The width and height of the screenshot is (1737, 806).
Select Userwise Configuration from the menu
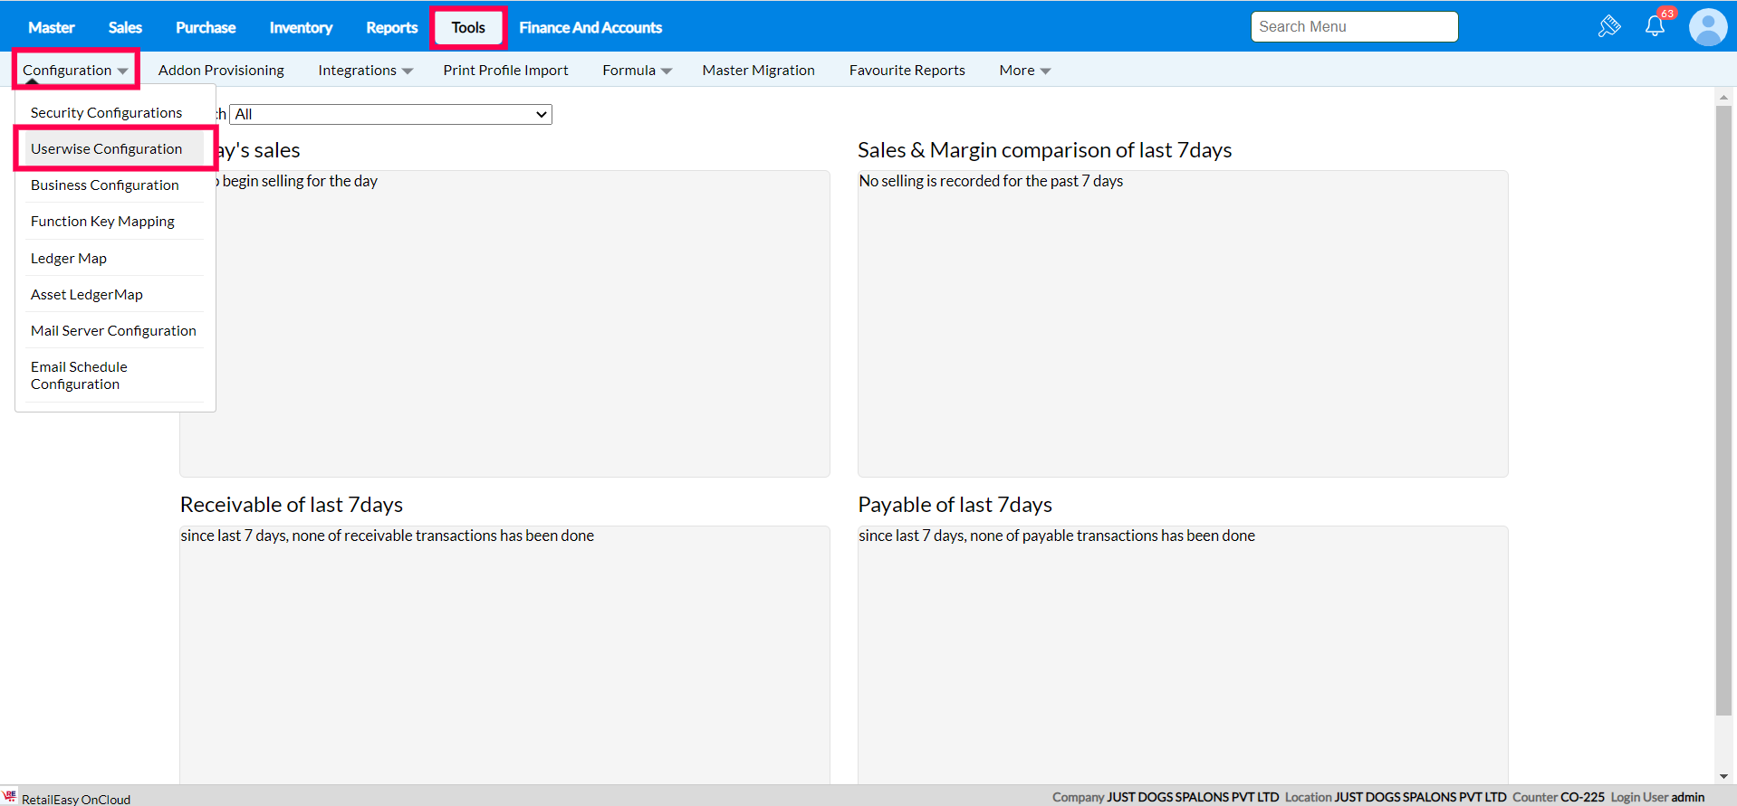pyautogui.click(x=106, y=149)
